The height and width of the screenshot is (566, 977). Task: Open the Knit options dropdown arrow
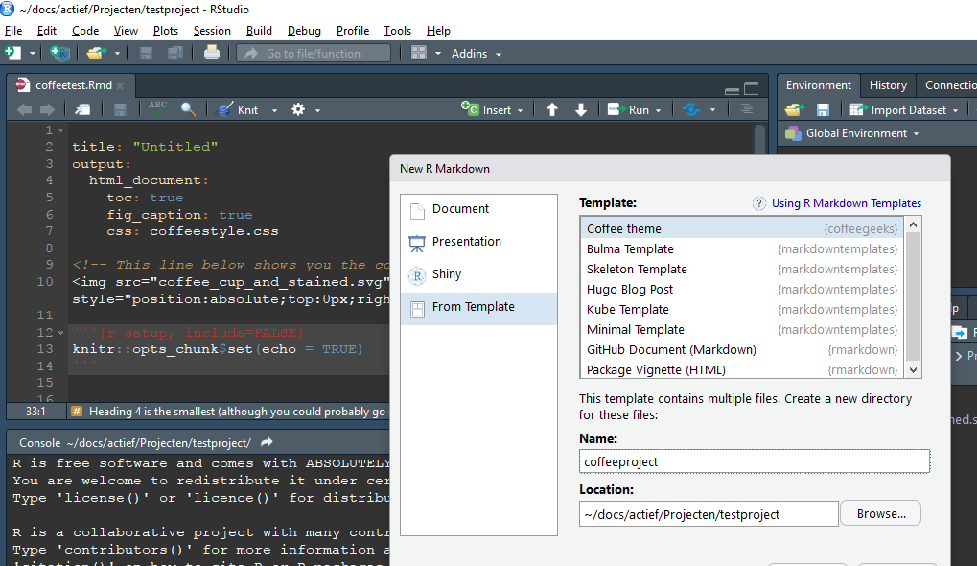pyautogui.click(x=274, y=110)
